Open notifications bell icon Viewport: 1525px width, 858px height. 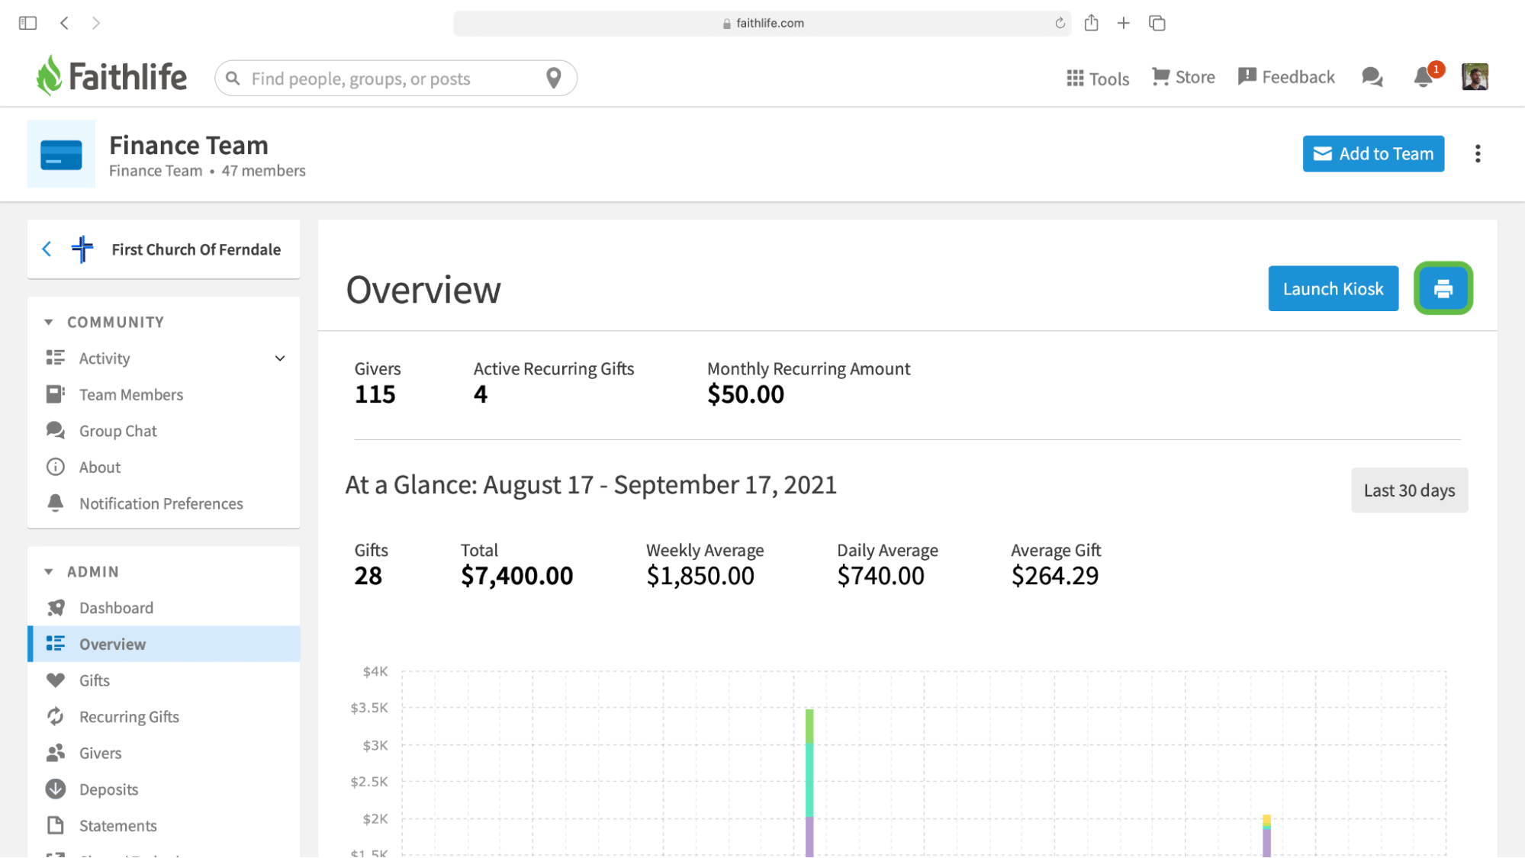pos(1424,77)
